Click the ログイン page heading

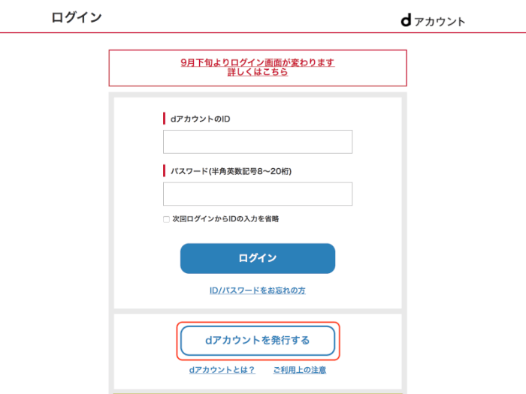point(76,17)
